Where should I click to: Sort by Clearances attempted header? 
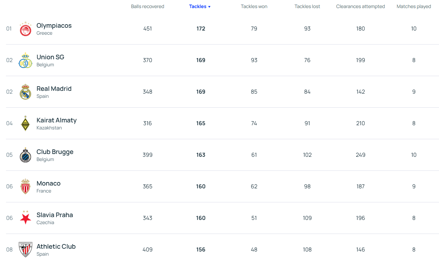click(360, 7)
